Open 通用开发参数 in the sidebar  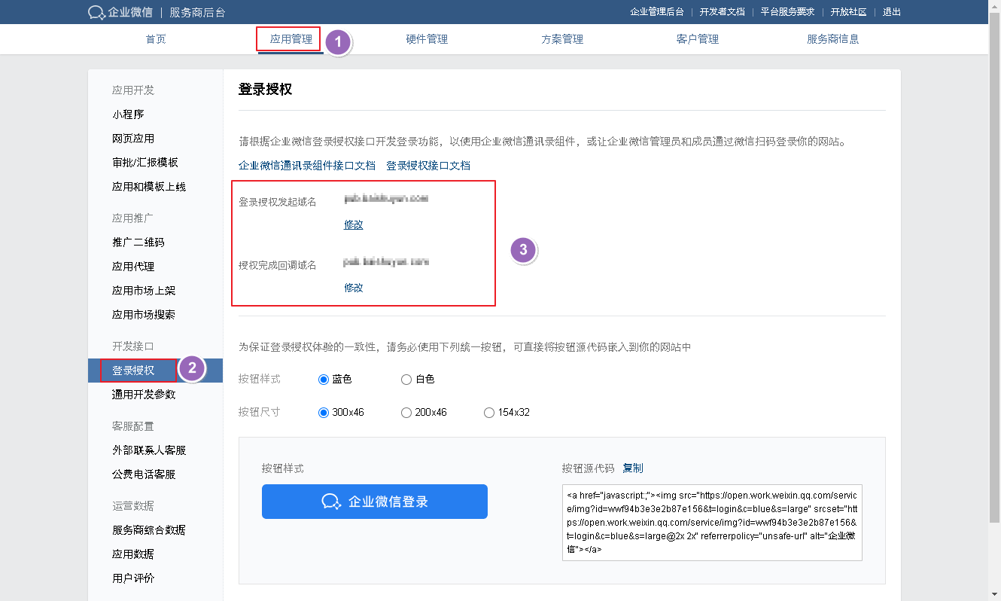(144, 395)
